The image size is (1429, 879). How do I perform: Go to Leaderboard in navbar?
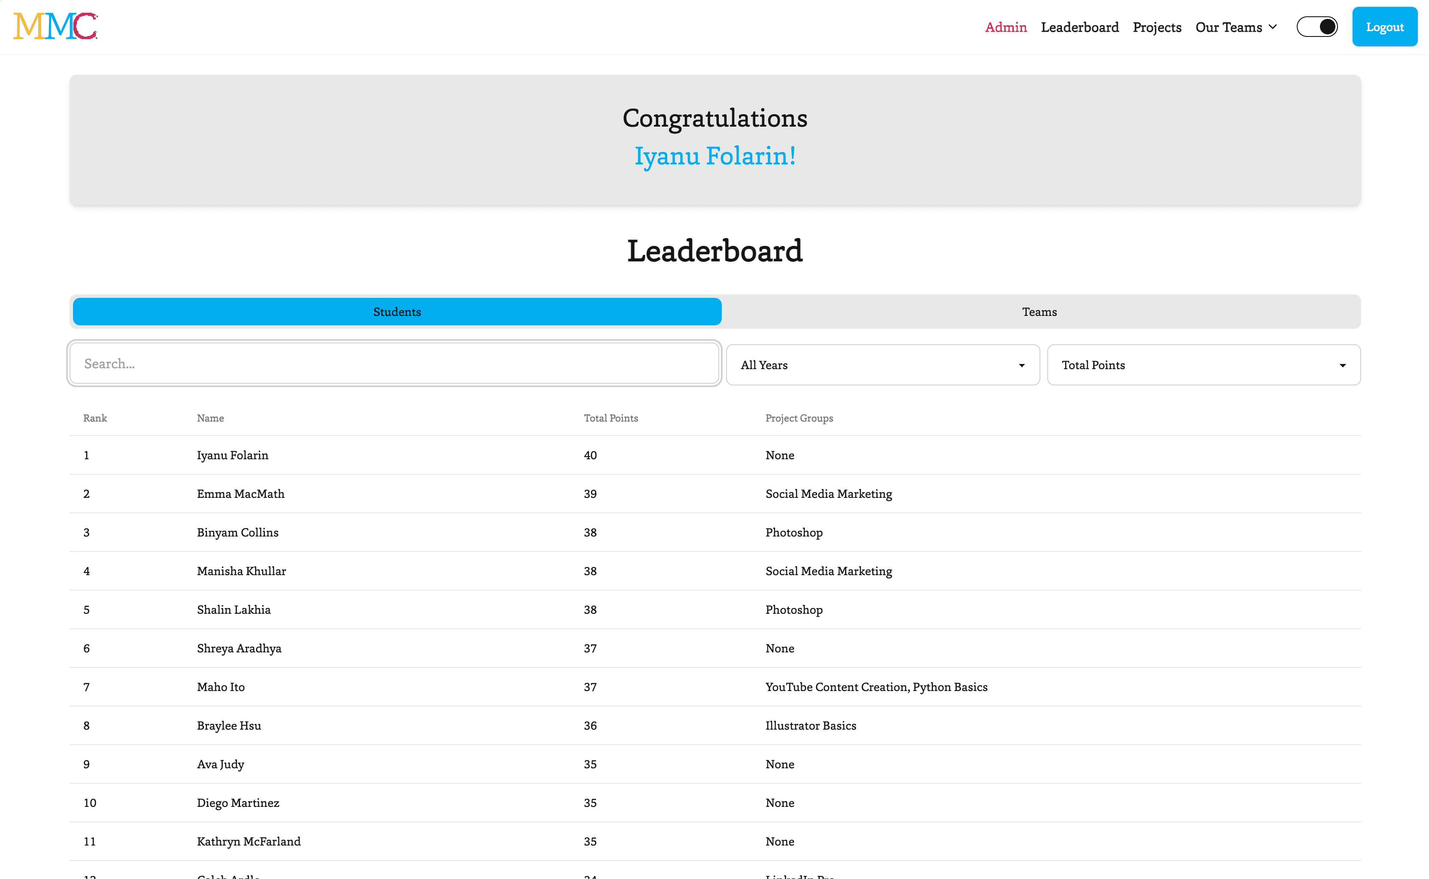(x=1079, y=27)
